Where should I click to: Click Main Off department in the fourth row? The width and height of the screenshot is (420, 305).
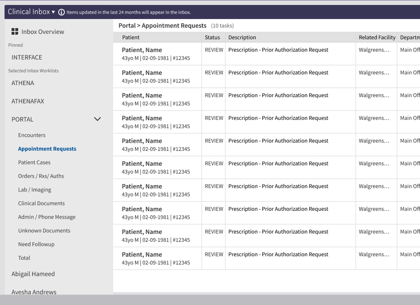(410, 118)
